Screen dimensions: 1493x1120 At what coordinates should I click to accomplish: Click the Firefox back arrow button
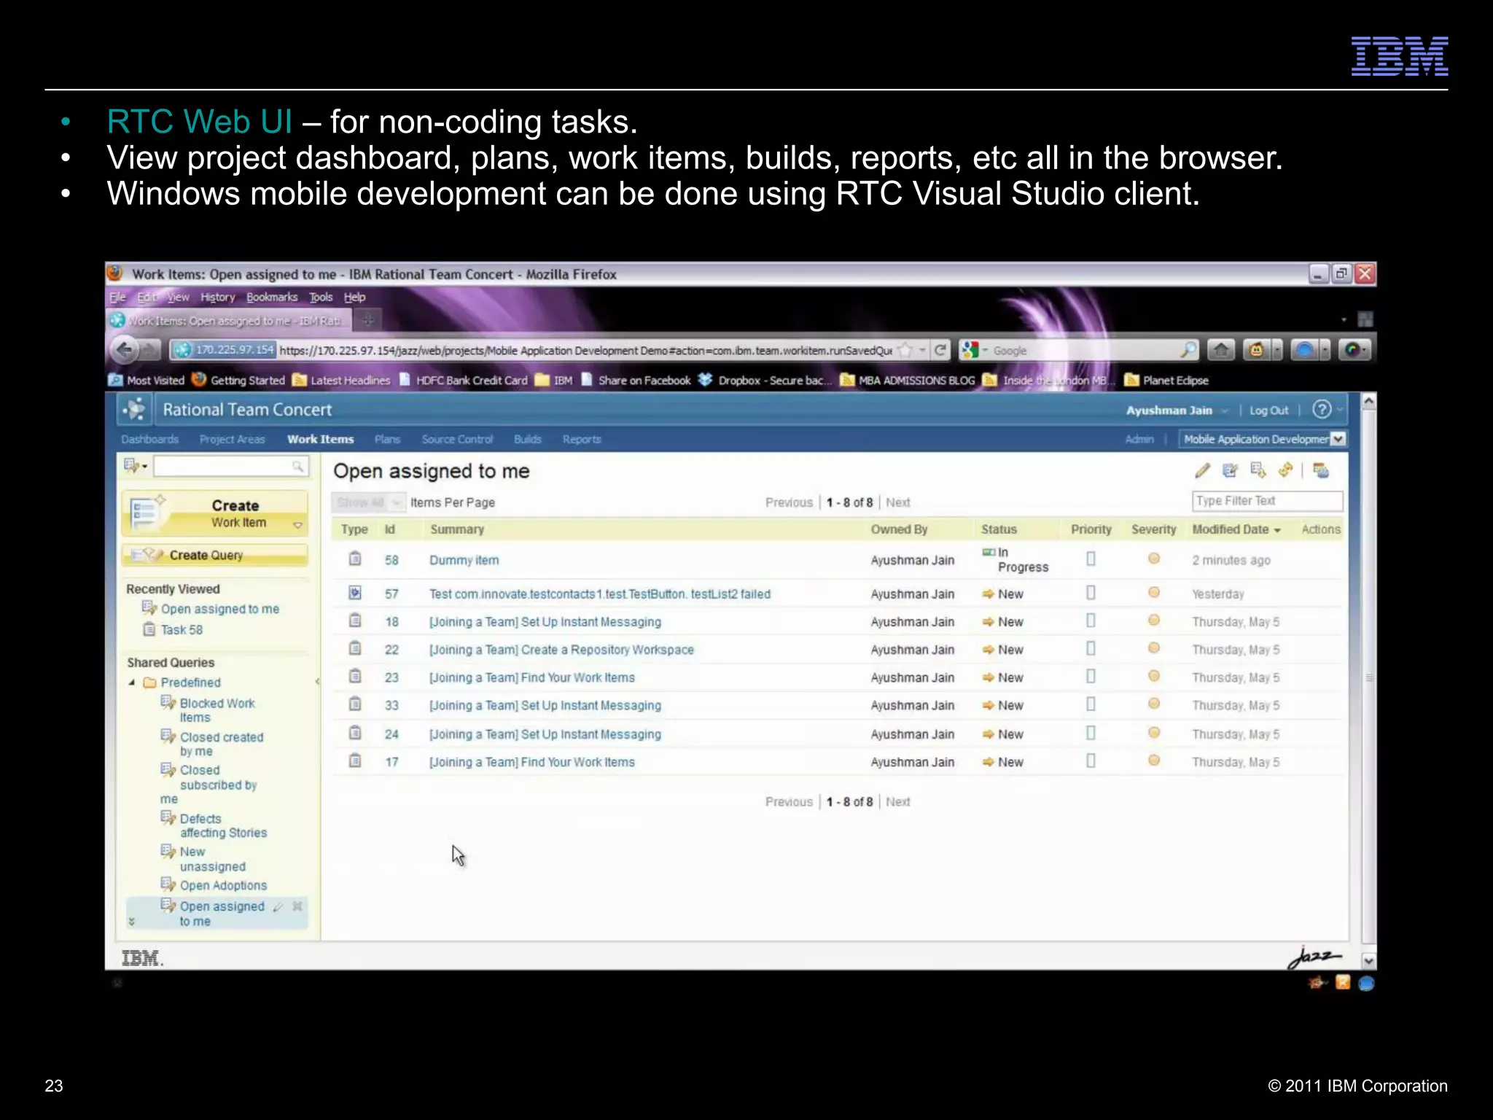click(125, 350)
